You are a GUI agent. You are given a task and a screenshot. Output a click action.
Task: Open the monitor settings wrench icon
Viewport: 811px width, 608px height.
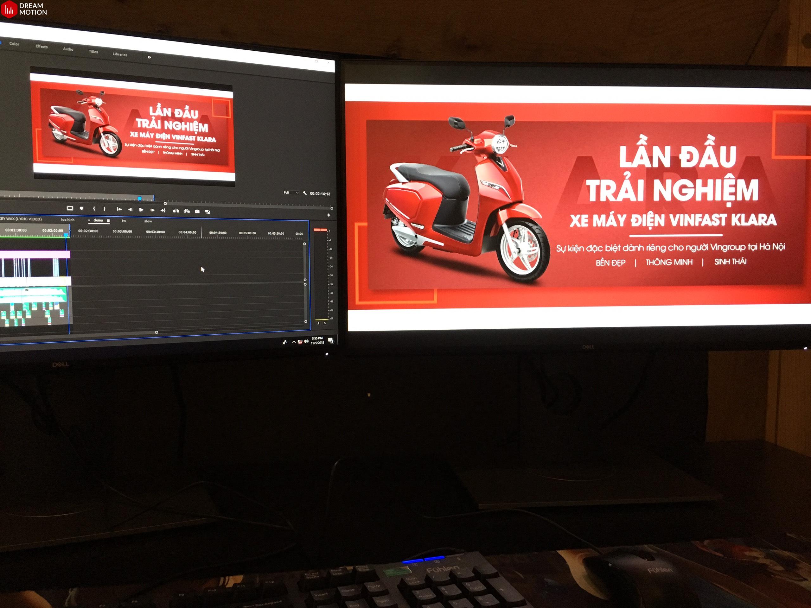(305, 193)
